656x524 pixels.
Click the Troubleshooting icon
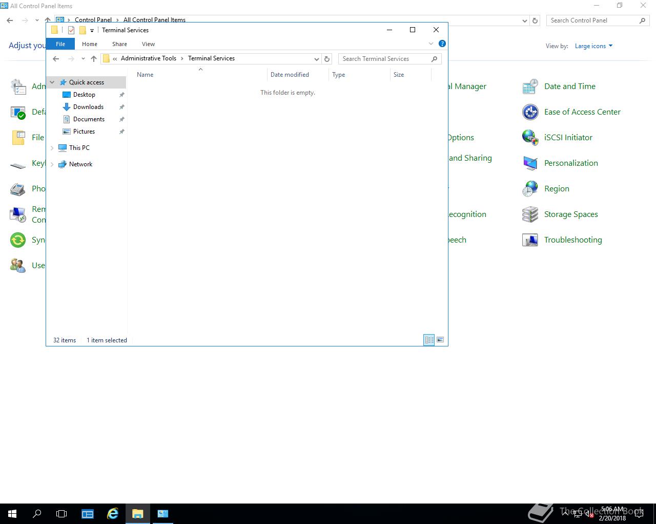point(530,240)
